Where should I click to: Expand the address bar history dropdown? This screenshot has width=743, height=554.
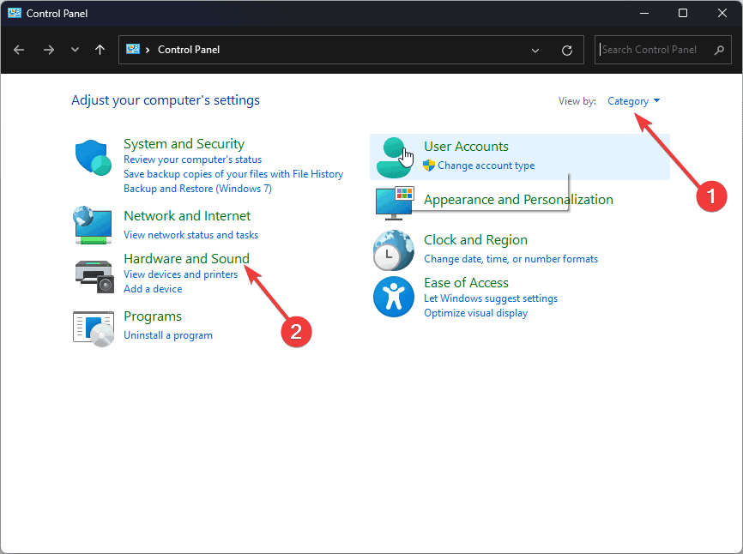535,51
